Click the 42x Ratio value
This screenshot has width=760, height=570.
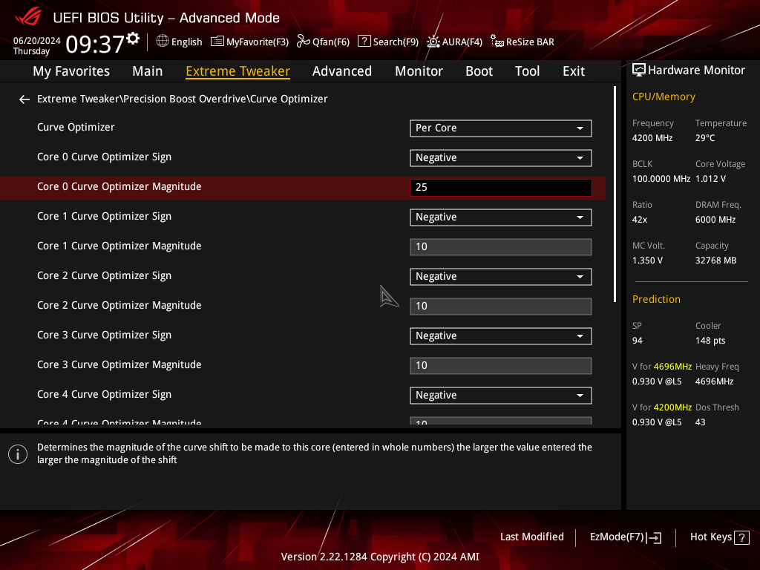640,220
